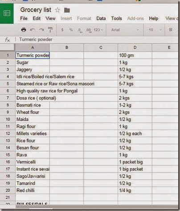Select the 1 big packet cell
180x211 pixels.
click(x=135, y=169)
